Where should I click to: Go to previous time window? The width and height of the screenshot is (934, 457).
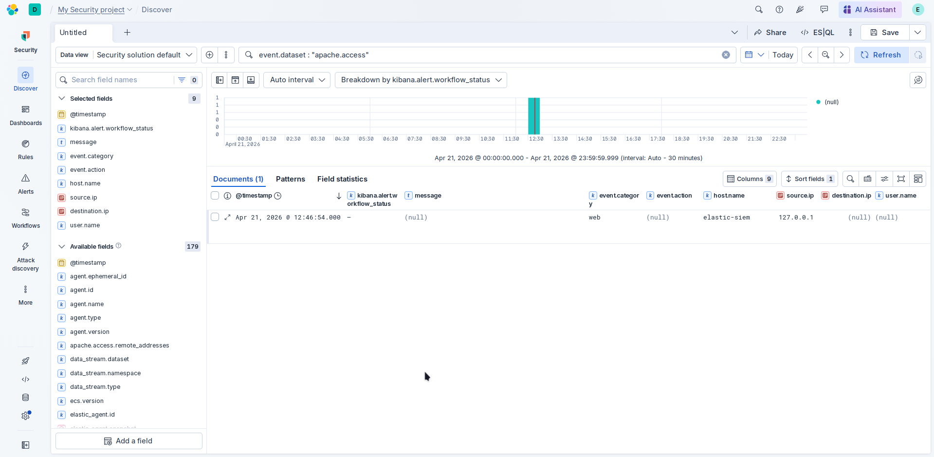(x=810, y=55)
